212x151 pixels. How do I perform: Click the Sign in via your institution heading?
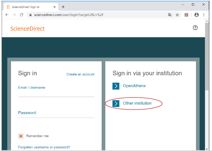tap(147, 73)
